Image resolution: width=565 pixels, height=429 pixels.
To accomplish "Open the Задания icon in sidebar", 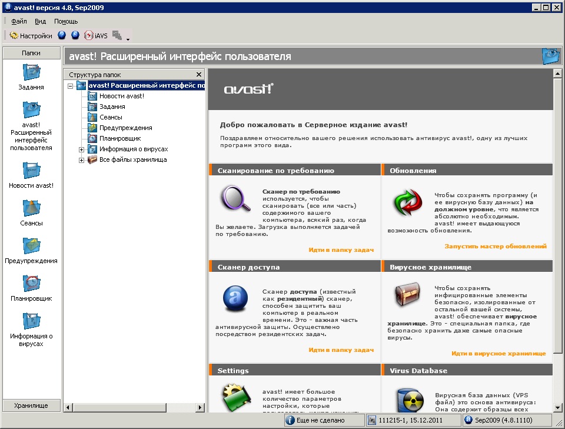I will [31, 72].
